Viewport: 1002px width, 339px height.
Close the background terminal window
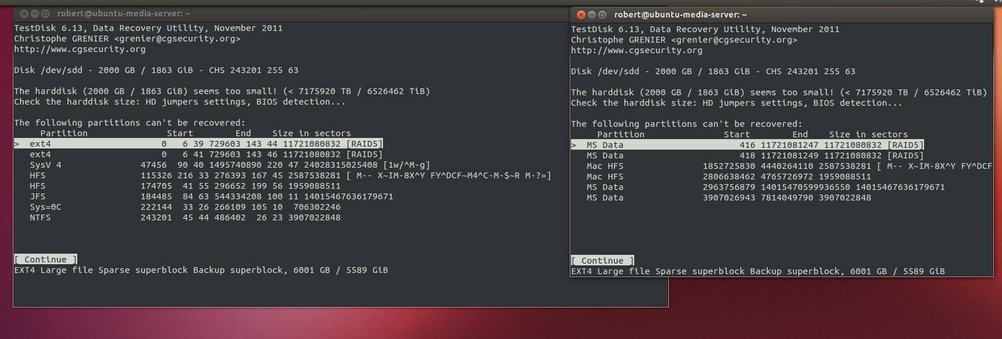(24, 13)
